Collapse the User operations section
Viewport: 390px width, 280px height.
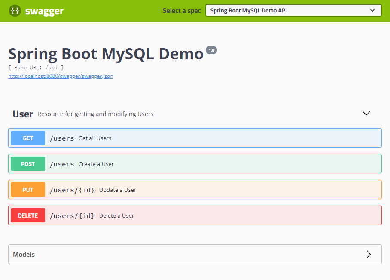(x=366, y=113)
